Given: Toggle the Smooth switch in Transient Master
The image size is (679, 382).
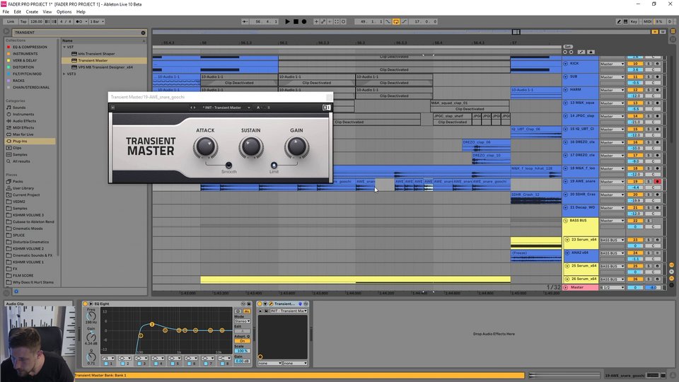Looking at the screenshot, I should [x=228, y=165].
